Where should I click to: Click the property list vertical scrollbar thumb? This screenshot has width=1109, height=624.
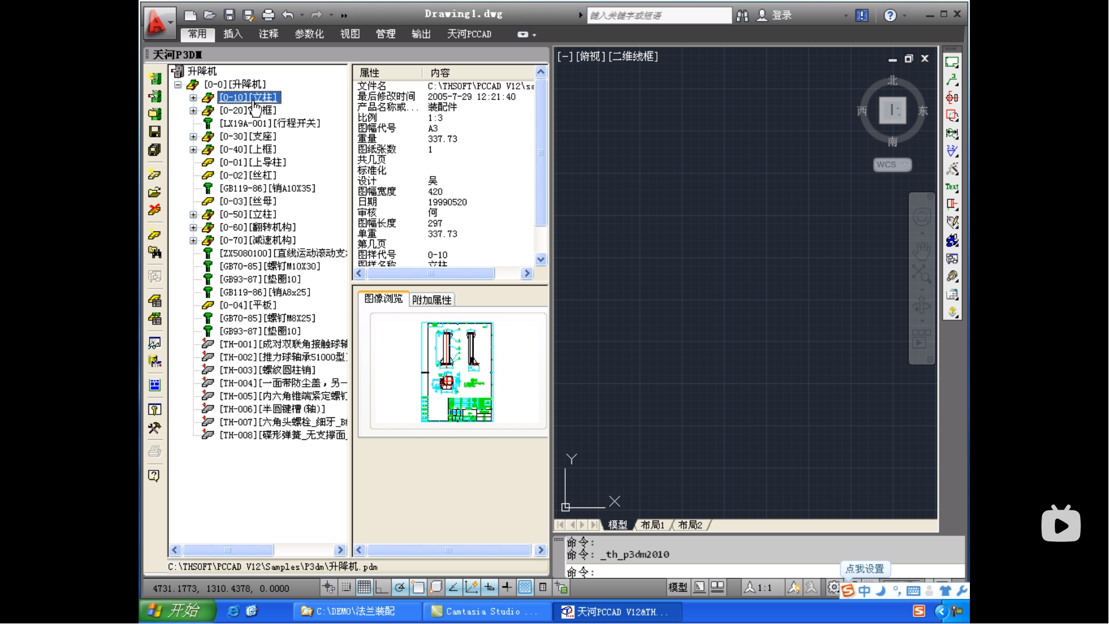tap(541, 153)
